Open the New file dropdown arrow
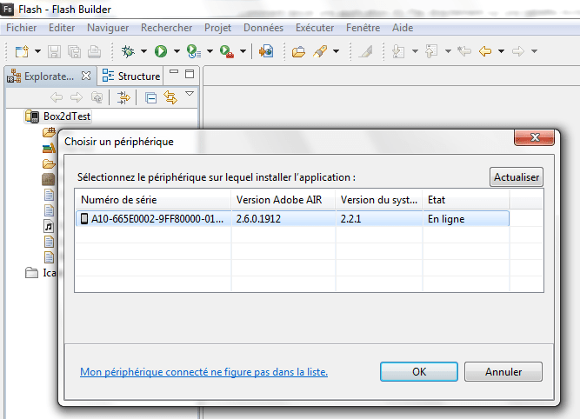The image size is (580, 419). pyautogui.click(x=37, y=51)
